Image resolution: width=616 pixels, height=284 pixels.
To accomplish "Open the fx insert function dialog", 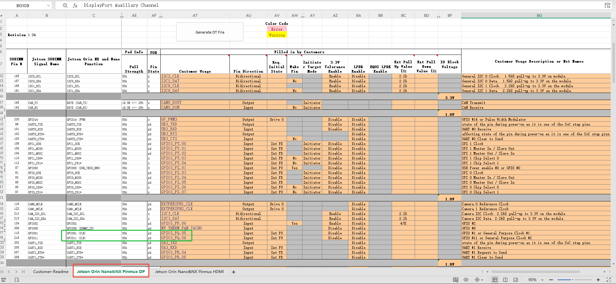I will click(75, 5).
